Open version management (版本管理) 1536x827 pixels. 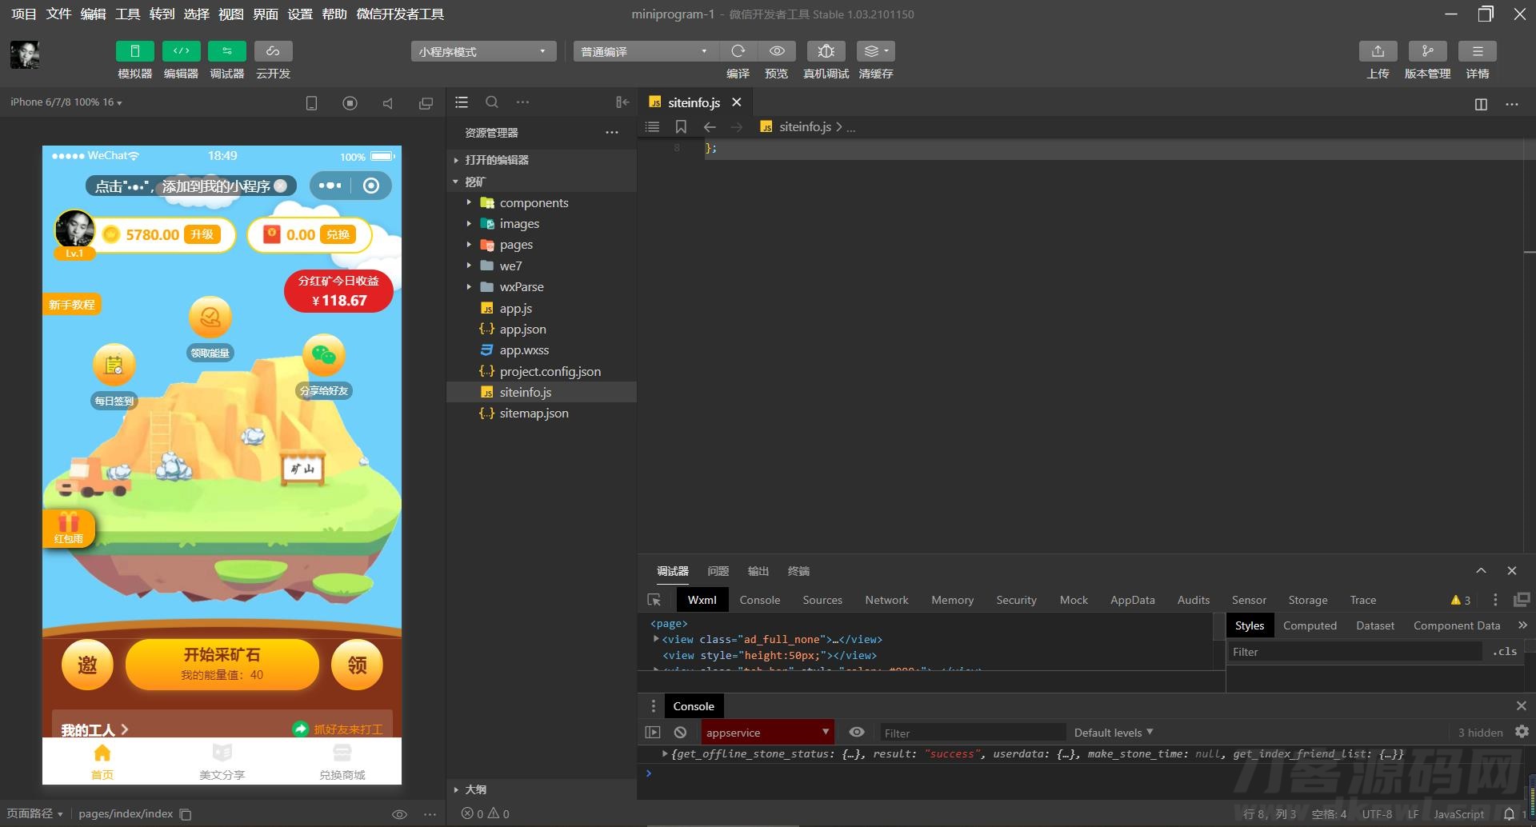point(1427,51)
